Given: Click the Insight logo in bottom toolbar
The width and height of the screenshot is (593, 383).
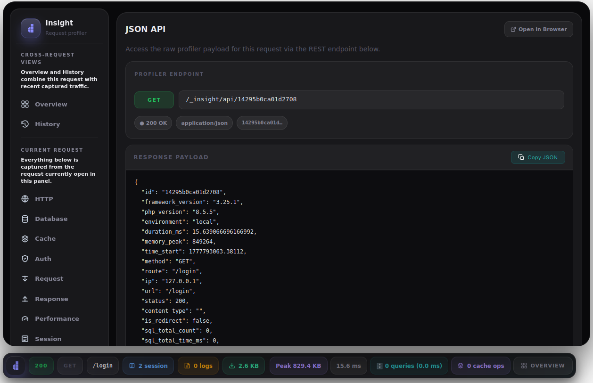Looking at the screenshot, I should [x=16, y=366].
